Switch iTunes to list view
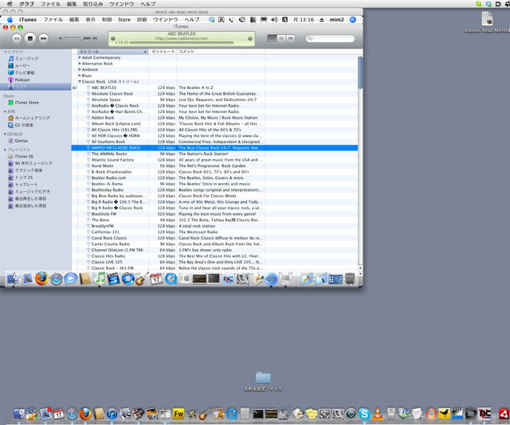Image resolution: width=510 pixels, height=425 pixels. click(x=272, y=38)
